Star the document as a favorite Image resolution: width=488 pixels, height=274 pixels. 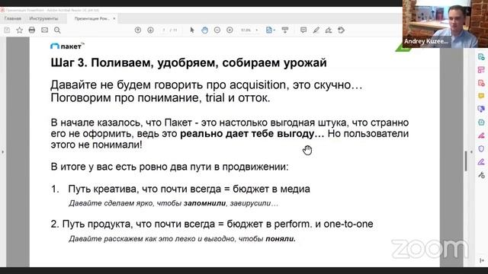click(x=19, y=30)
